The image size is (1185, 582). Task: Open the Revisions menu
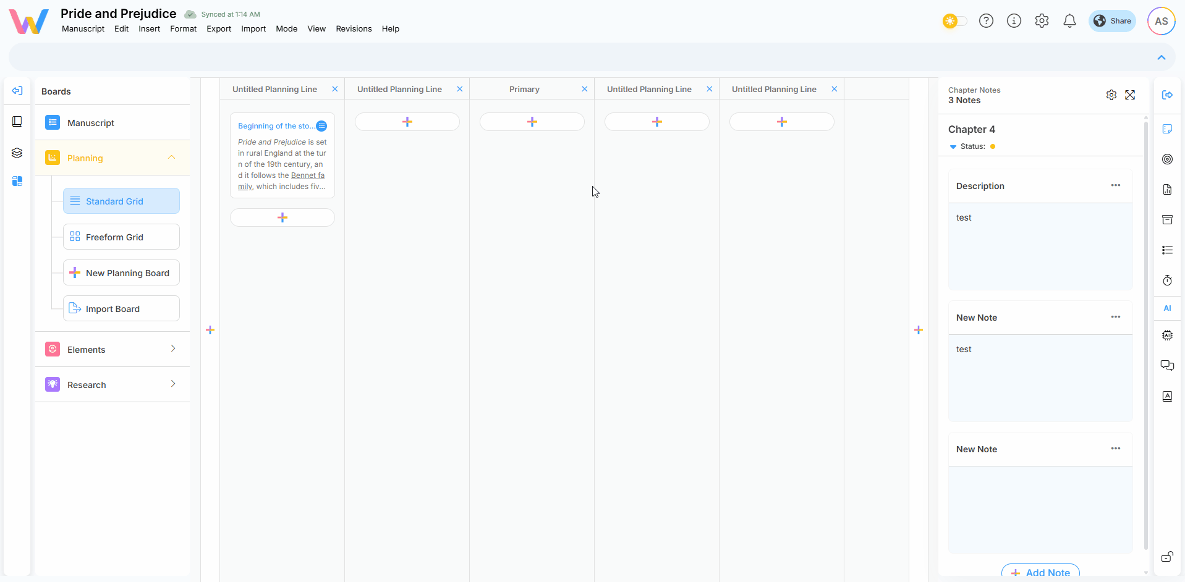click(354, 29)
